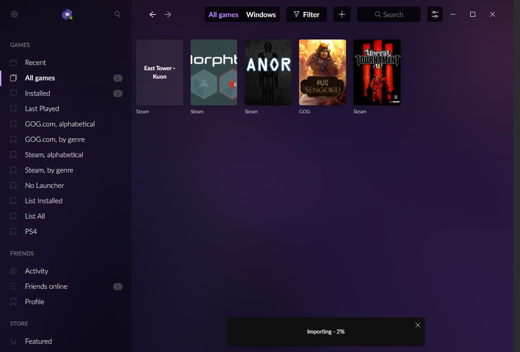Maximize the GOG Galaxy window
Image resolution: width=520 pixels, height=352 pixels.
point(473,14)
